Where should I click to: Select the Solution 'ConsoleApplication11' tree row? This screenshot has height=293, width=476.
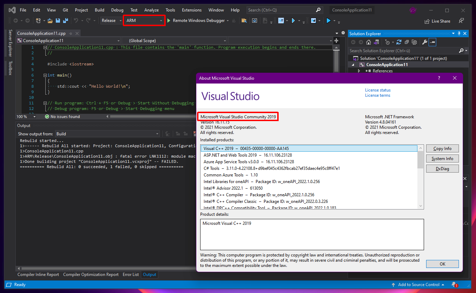point(409,58)
